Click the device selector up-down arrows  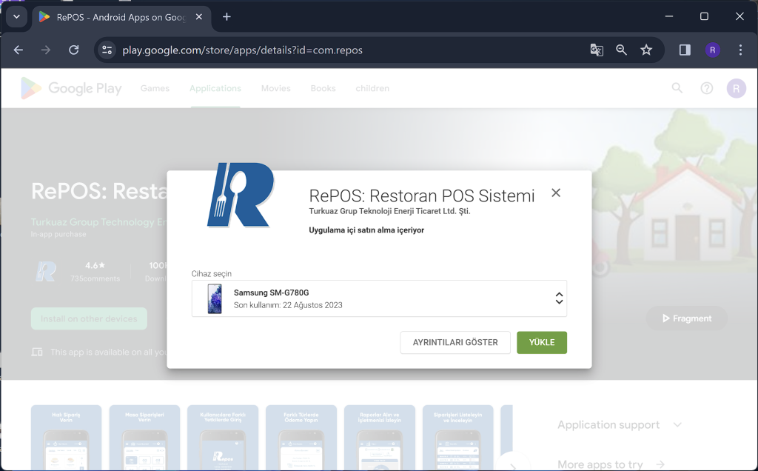point(559,298)
